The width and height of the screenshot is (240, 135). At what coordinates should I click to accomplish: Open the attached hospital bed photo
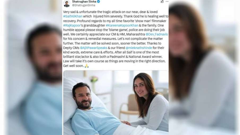116,103
